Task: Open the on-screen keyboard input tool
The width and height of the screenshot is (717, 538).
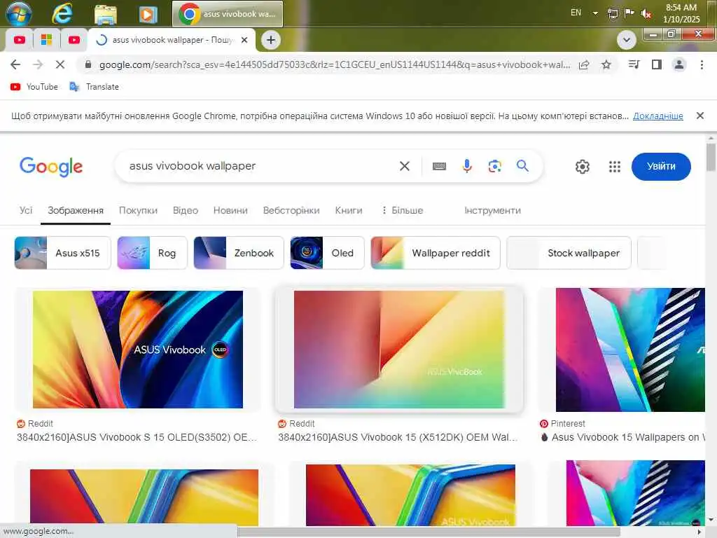Action: point(440,166)
